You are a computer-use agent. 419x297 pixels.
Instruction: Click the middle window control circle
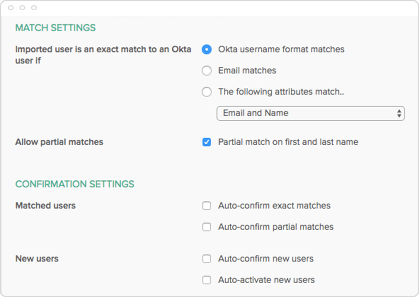click(22, 8)
